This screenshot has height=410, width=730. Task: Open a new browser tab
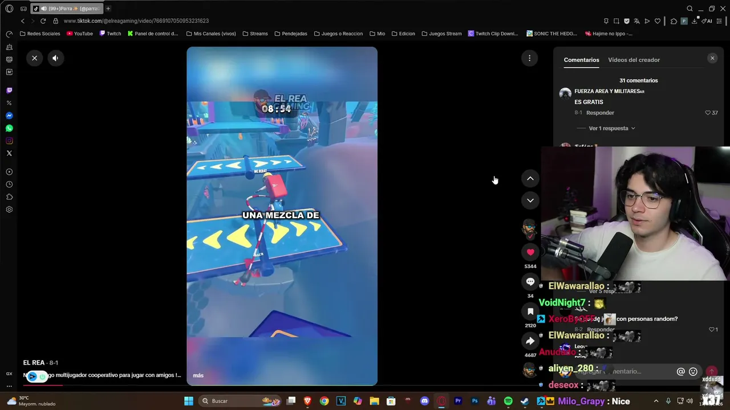[108, 9]
